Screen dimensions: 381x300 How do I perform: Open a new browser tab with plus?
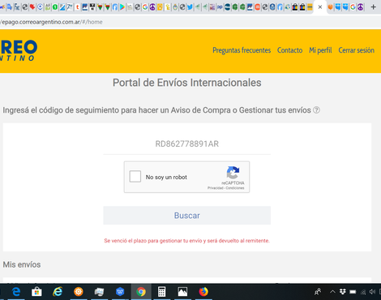373,7
